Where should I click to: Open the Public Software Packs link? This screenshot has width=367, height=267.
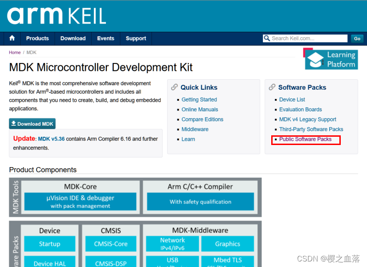coord(305,139)
